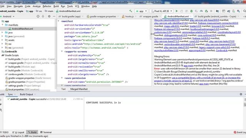Open the AVD Manager device icon
246x138 pixels.
(x=234, y=11)
